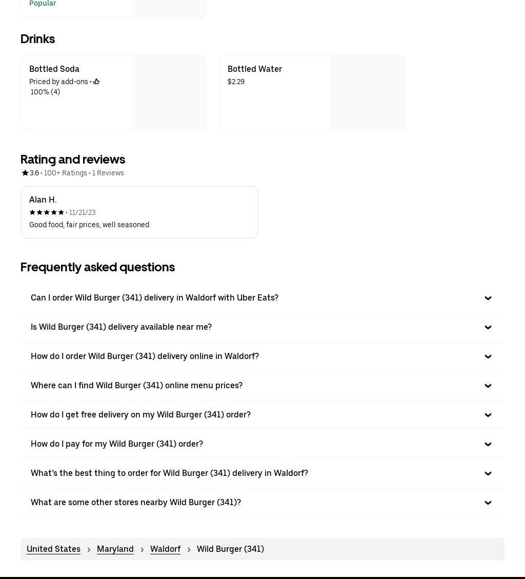Expand 'Where can I find online menu prices' FAQ
This screenshot has width=525, height=579.
[x=262, y=386]
